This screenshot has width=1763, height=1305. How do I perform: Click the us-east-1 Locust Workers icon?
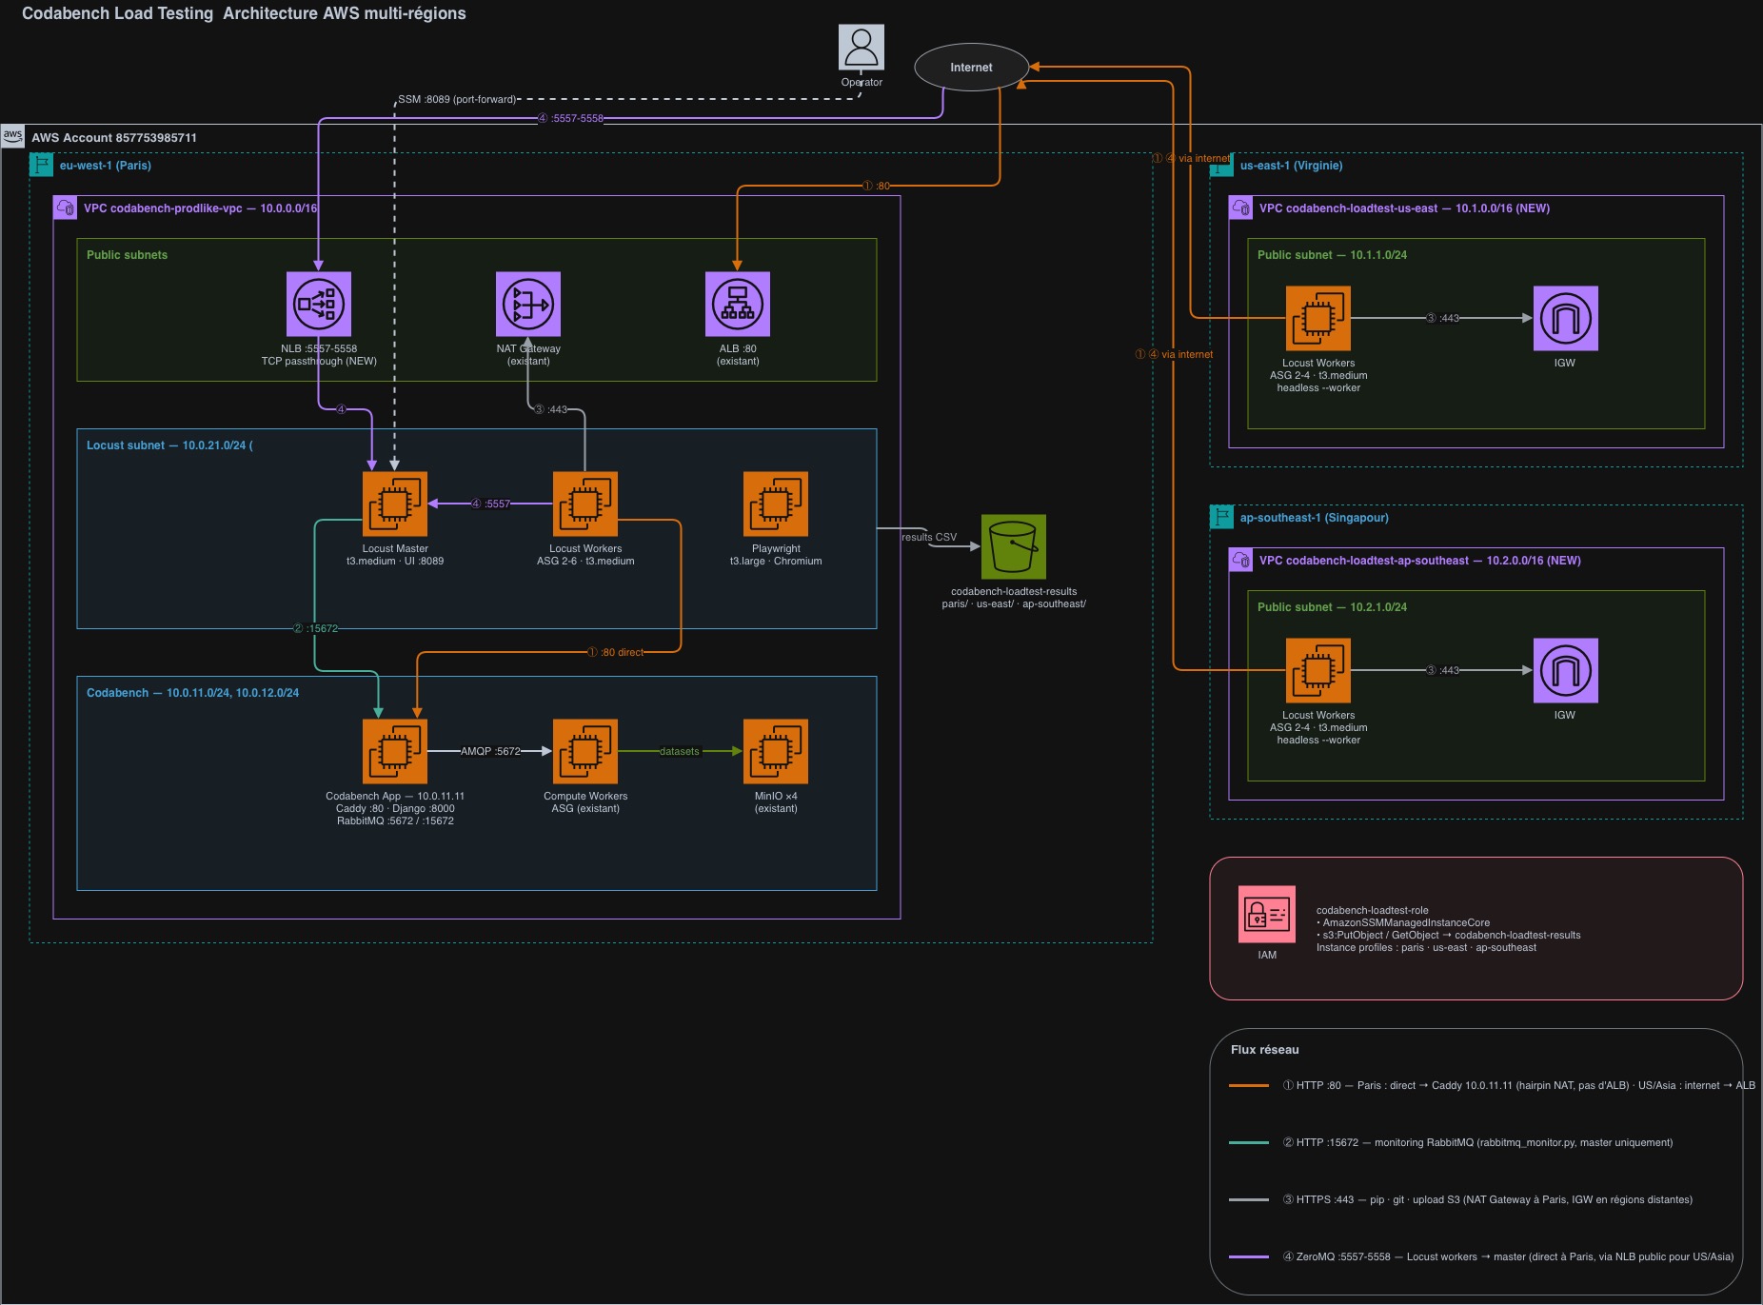(x=1318, y=319)
